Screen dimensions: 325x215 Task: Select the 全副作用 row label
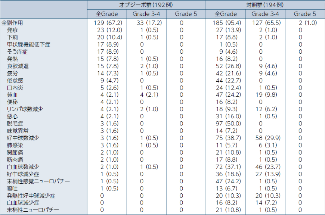tap(12, 23)
